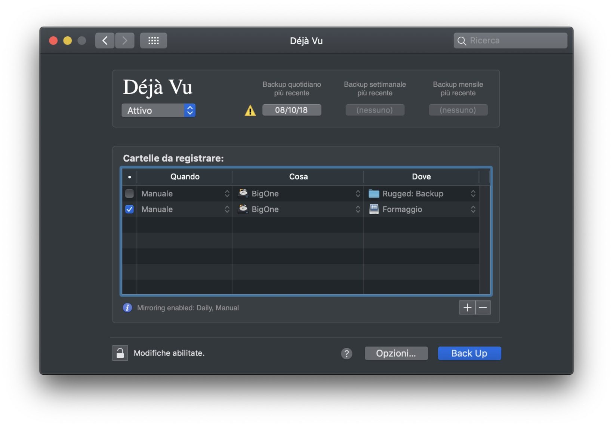The image size is (613, 427).
Task: Click the Dove column header
Action: pos(421,176)
